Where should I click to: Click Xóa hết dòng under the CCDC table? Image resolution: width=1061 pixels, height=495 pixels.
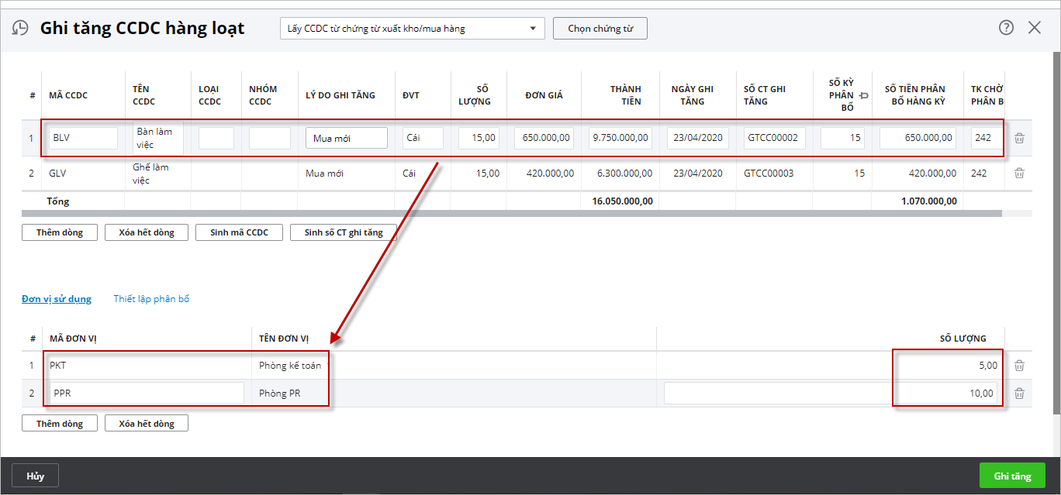coord(147,232)
